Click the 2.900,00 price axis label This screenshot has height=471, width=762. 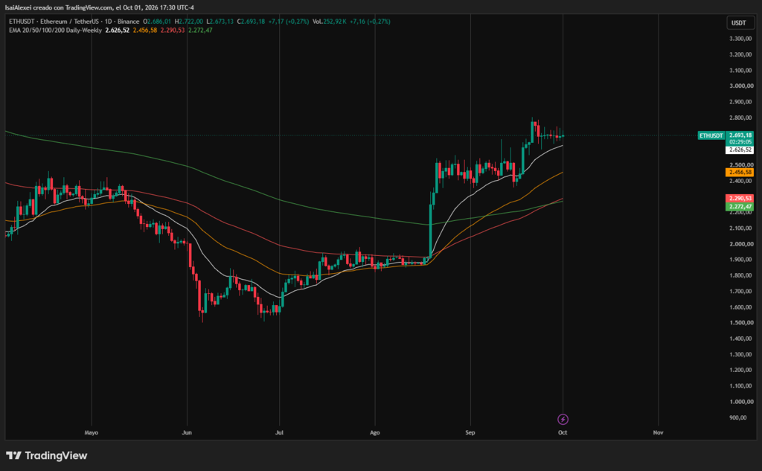pos(740,102)
